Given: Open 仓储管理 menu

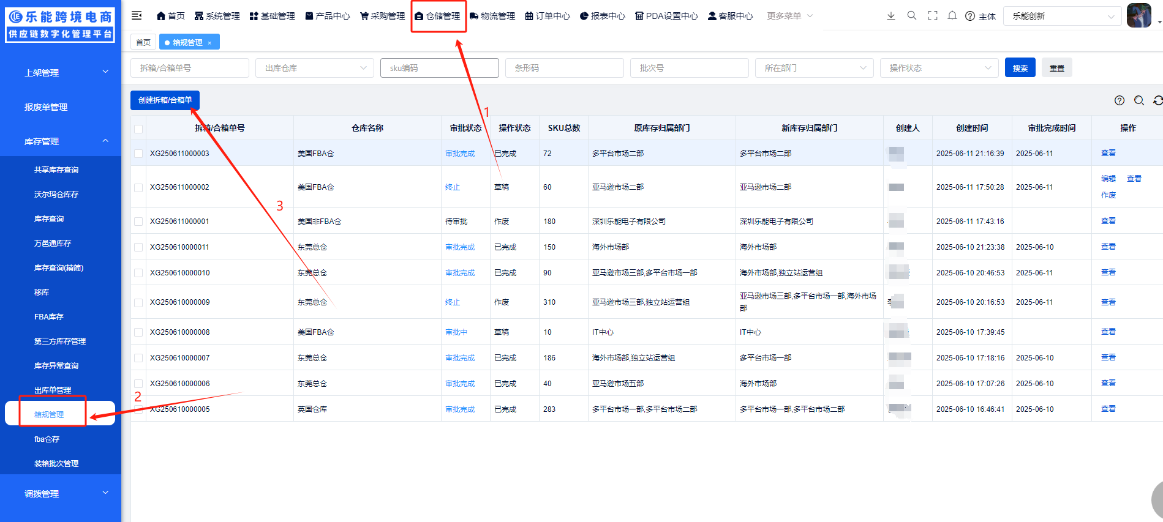Looking at the screenshot, I should point(437,16).
